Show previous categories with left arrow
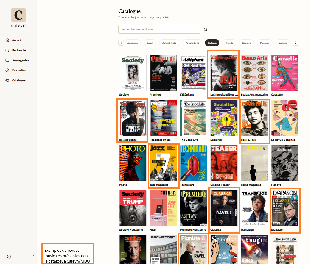The image size is (311, 264). (x=121, y=43)
